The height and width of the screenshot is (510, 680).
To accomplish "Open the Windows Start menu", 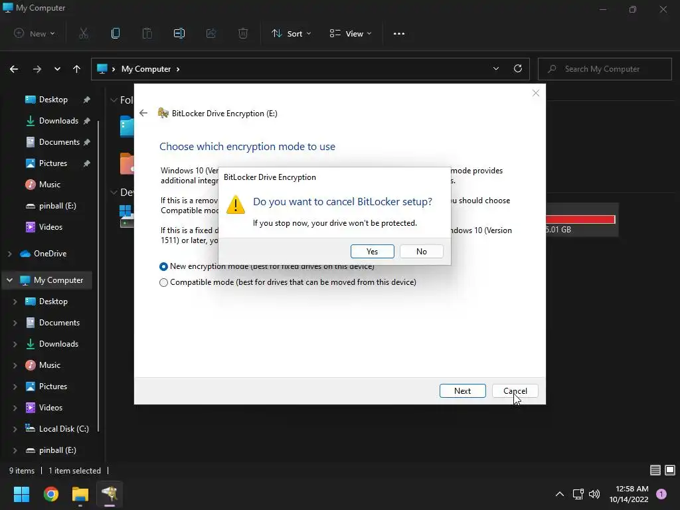I will (x=21, y=494).
